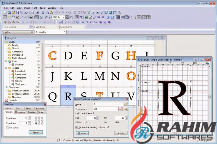Collapse the Color tree node
This screenshot has height=144, width=217.
click(6, 61)
